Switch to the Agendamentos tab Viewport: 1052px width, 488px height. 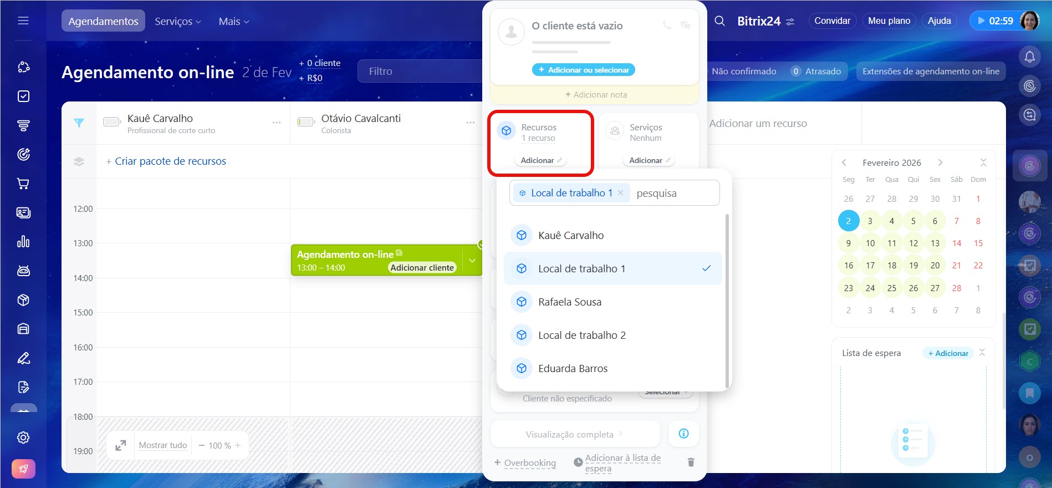[103, 21]
